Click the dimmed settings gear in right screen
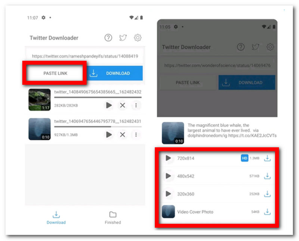299x241 pixels. (x=270, y=47)
